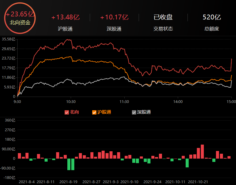
Task: Toggle the 沪股通 legend checkbox
Action: pyautogui.click(x=94, y=112)
